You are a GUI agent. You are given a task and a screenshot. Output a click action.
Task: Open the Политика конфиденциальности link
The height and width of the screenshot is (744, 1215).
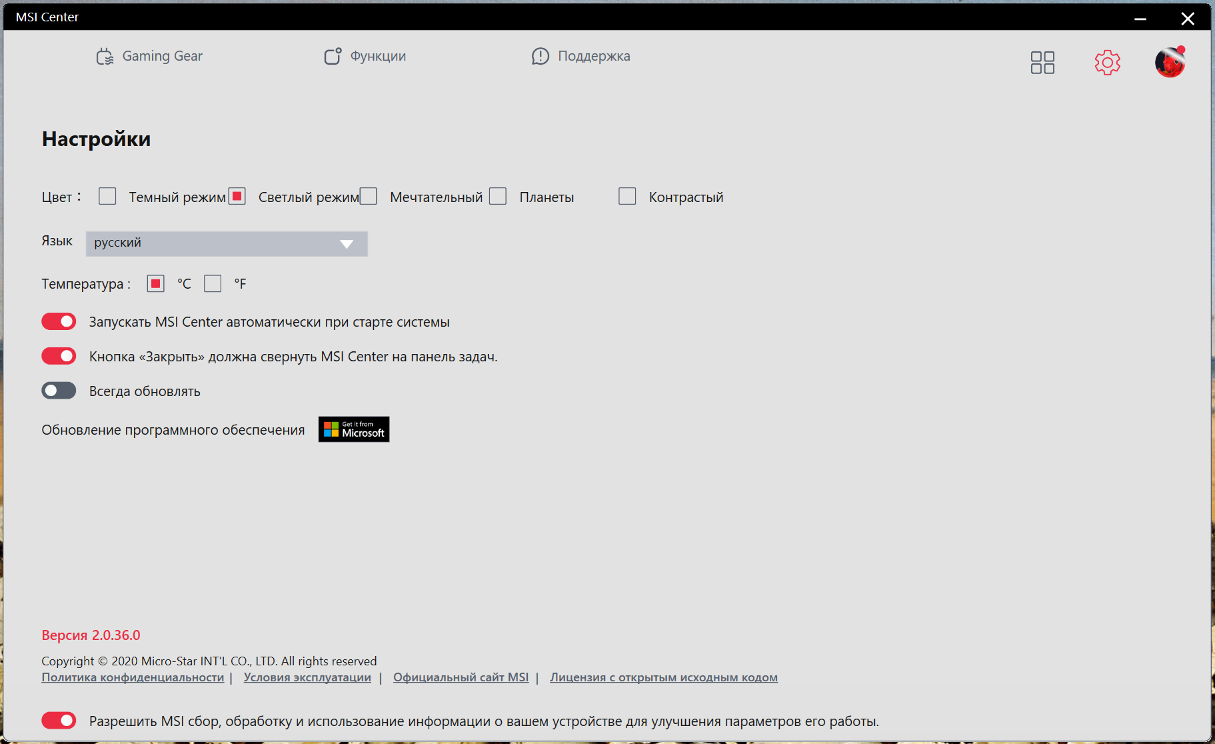[133, 677]
